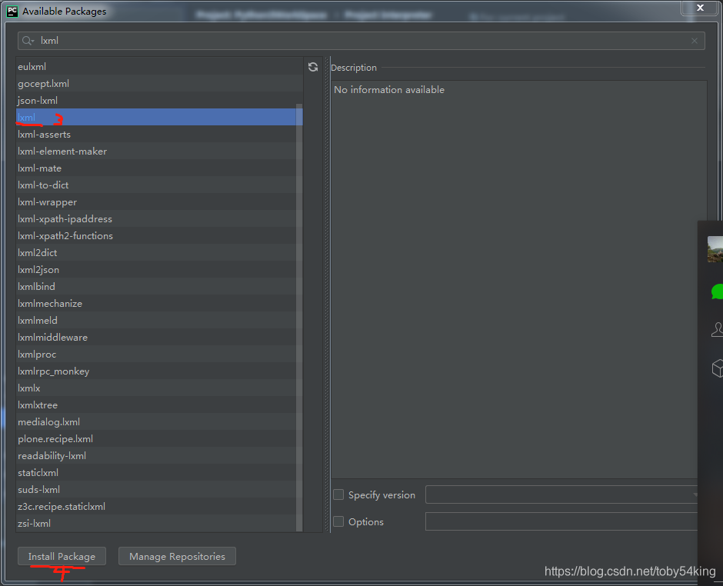Click the package list scrollbar
Screen dimensions: 723x586
click(299, 317)
